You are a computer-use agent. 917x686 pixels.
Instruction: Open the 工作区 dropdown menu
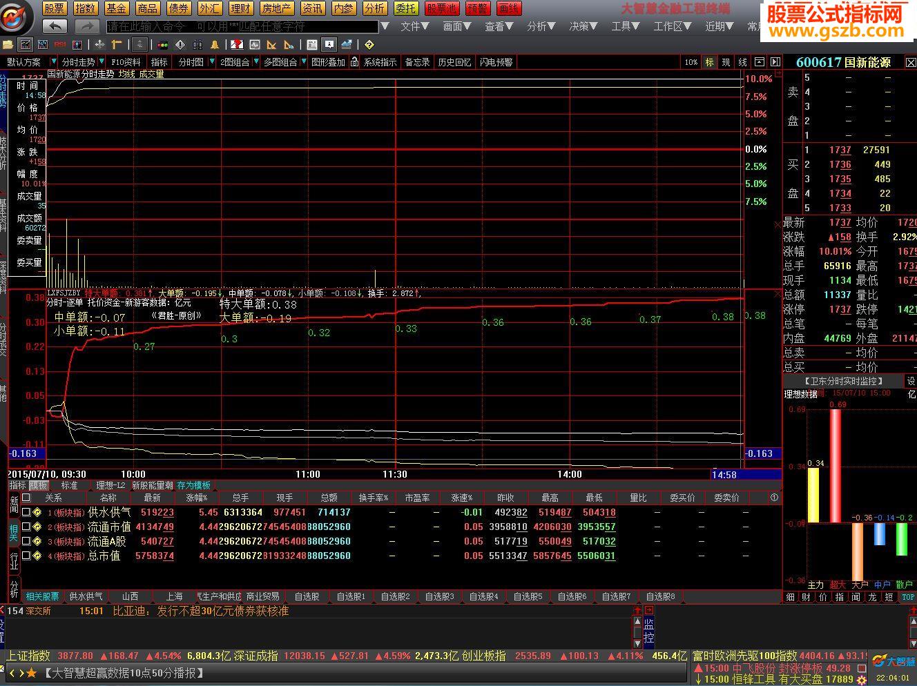point(673,26)
